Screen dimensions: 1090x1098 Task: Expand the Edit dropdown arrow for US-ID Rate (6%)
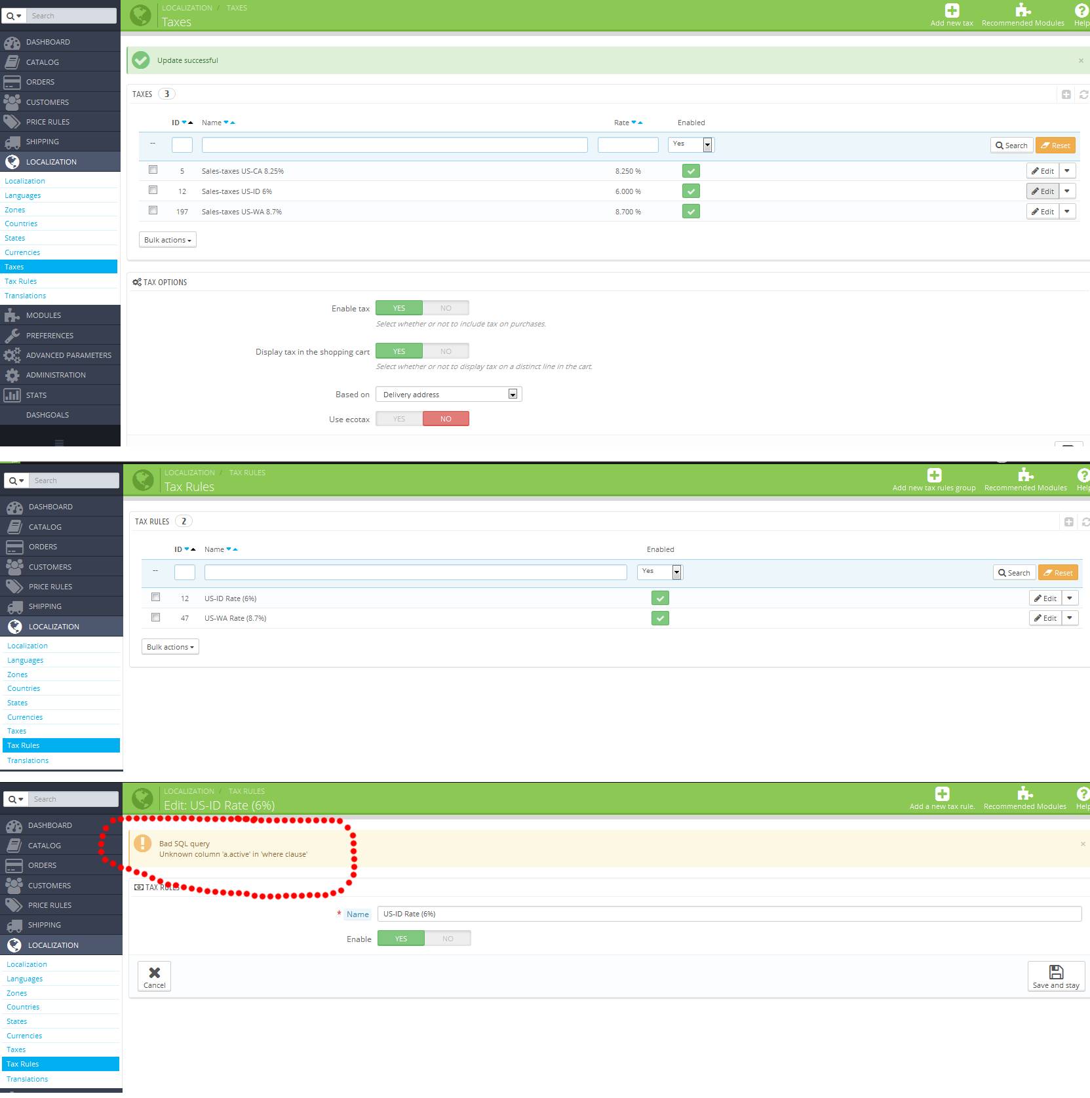click(x=1070, y=598)
